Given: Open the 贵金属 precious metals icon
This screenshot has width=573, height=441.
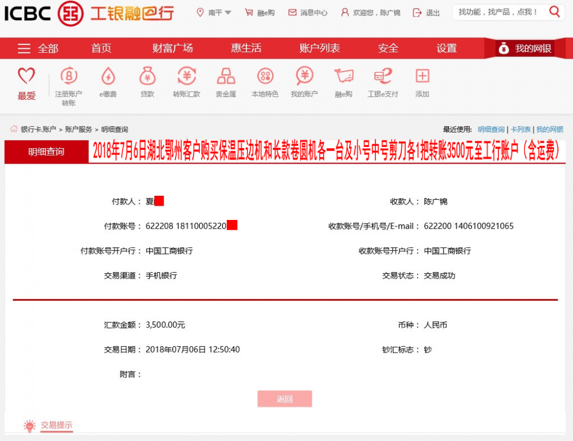Looking at the screenshot, I should tap(226, 82).
